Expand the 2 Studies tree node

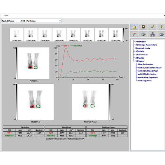pyautogui.click(x=133, y=58)
